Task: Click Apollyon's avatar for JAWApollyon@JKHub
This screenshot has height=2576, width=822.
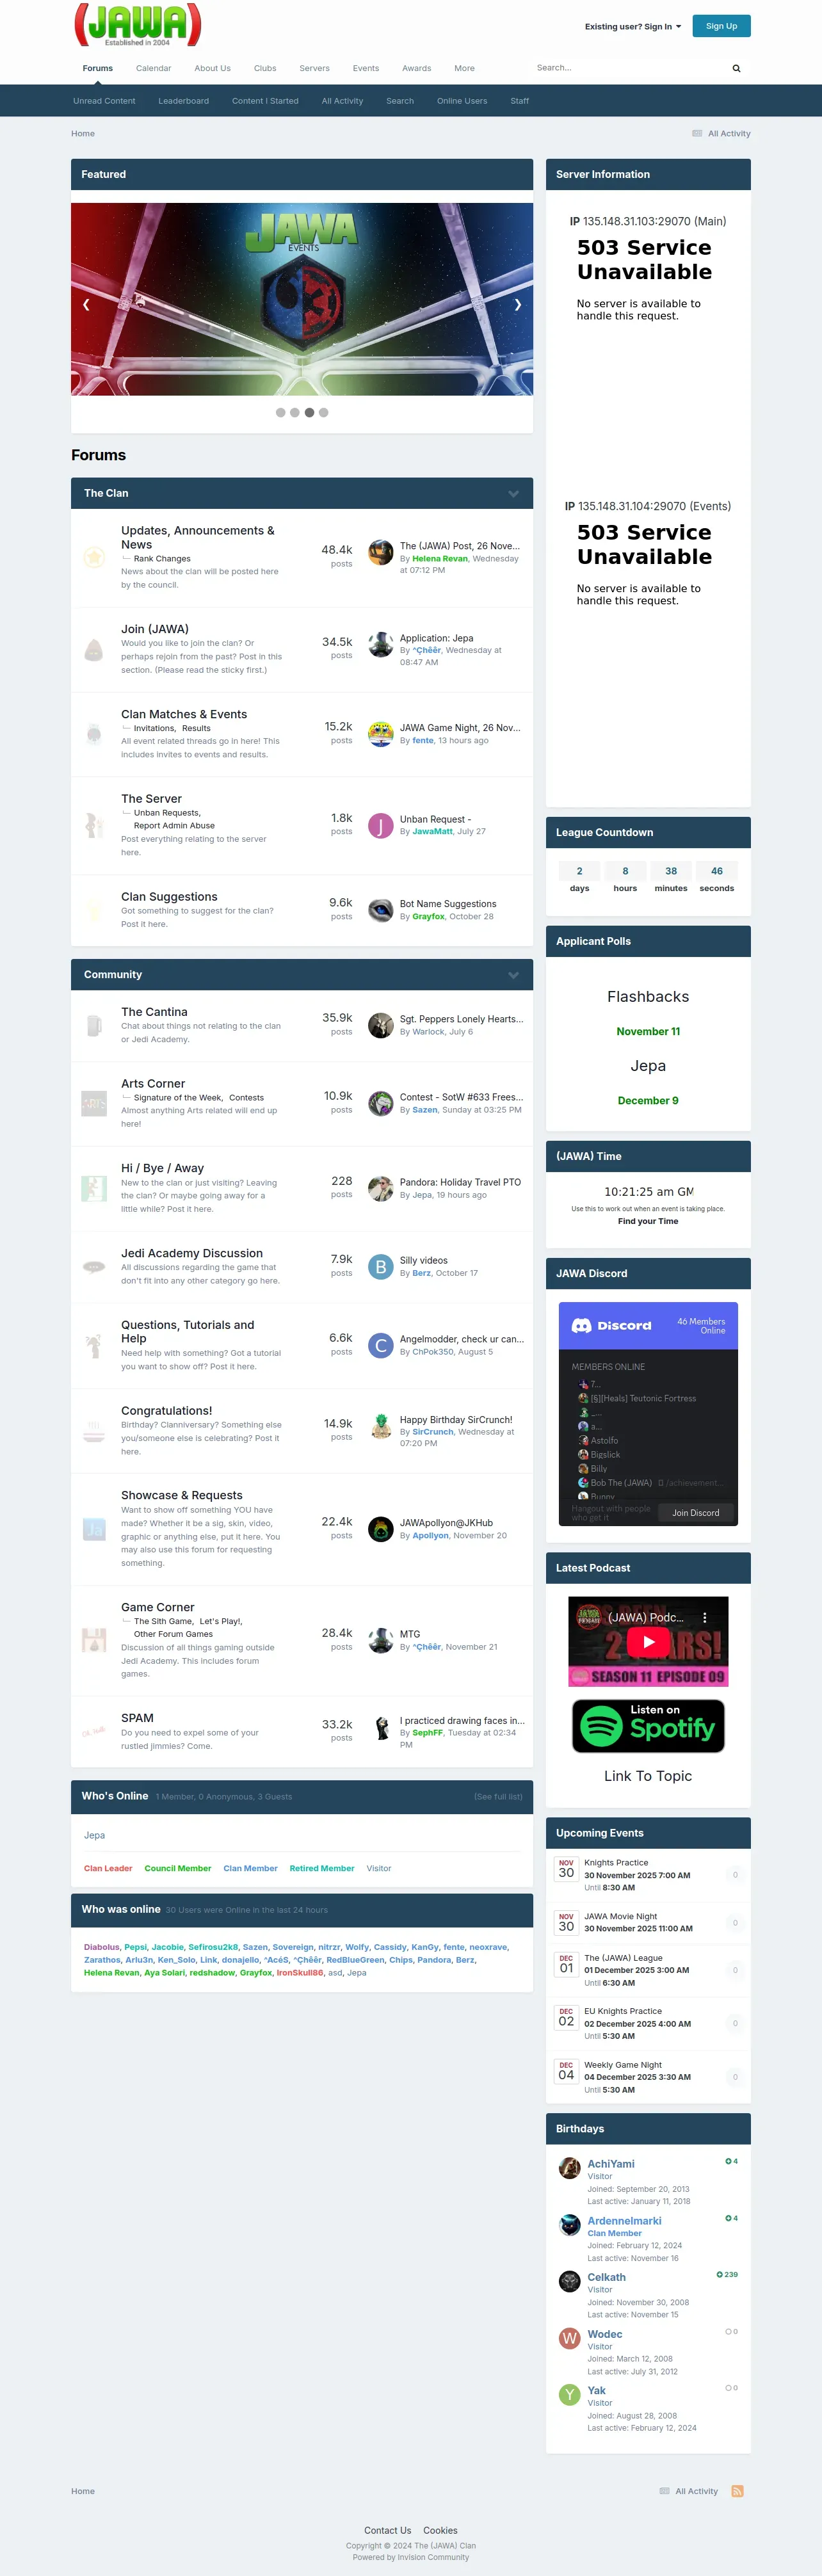Action: pos(380,1529)
